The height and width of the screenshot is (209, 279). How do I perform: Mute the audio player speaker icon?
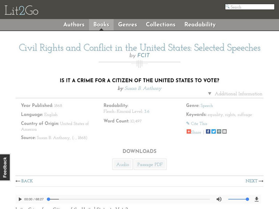coord(219,199)
